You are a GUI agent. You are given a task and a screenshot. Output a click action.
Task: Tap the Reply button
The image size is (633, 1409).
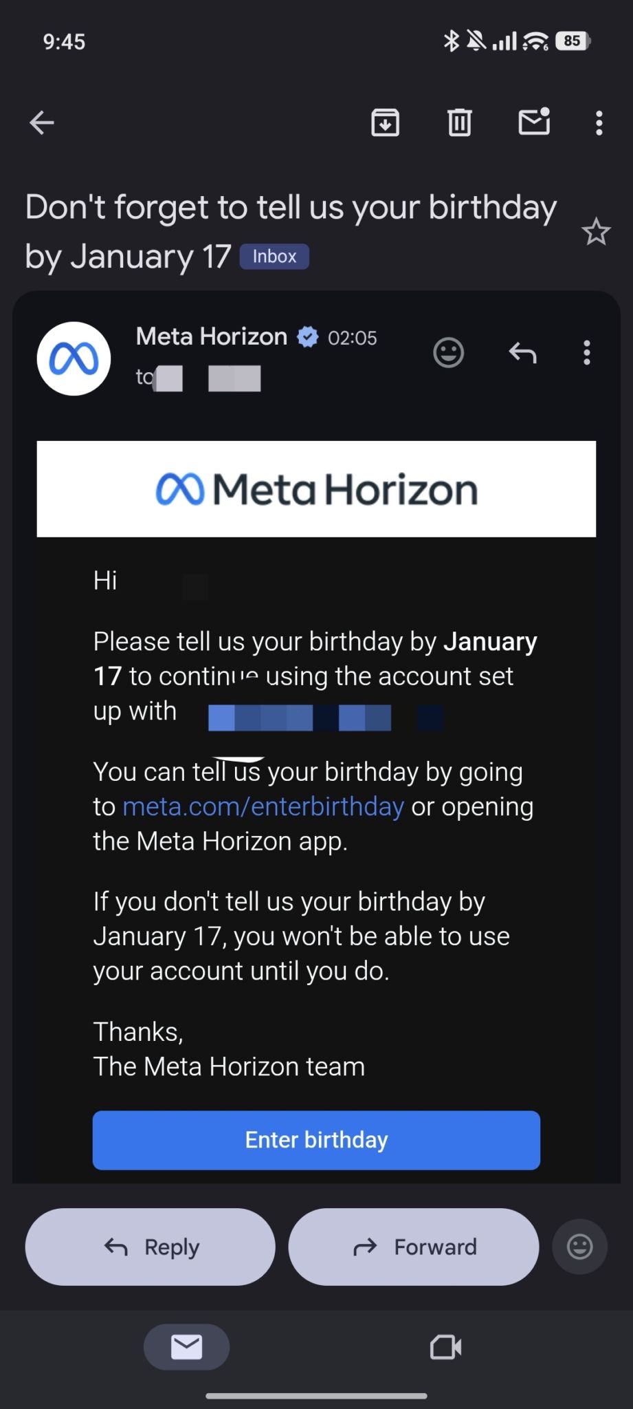[x=151, y=1247]
